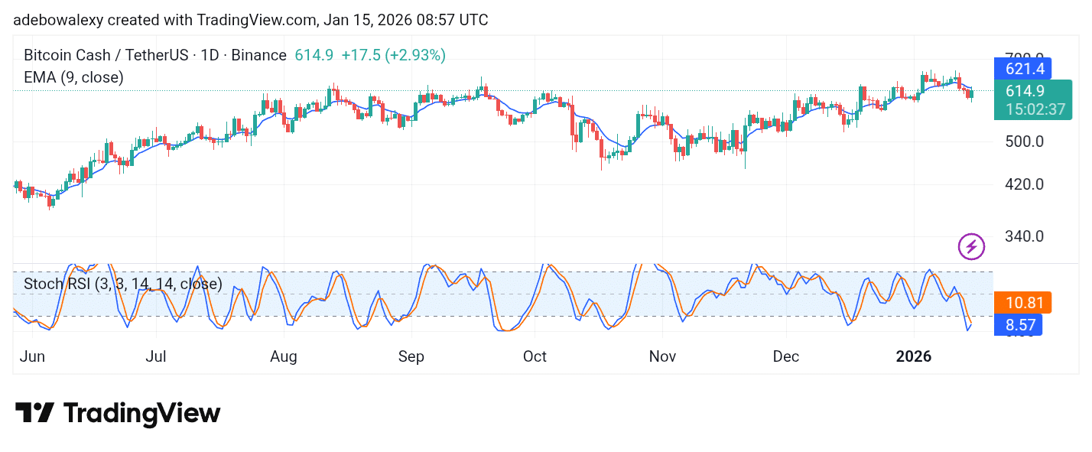The height and width of the screenshot is (452, 1092).
Task: Click the orange 10.81 Stoch RSI value
Action: coord(1024,302)
